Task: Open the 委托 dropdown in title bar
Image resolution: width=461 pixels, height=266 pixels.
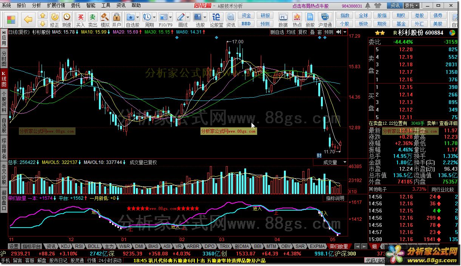Action: pyautogui.click(x=412, y=6)
